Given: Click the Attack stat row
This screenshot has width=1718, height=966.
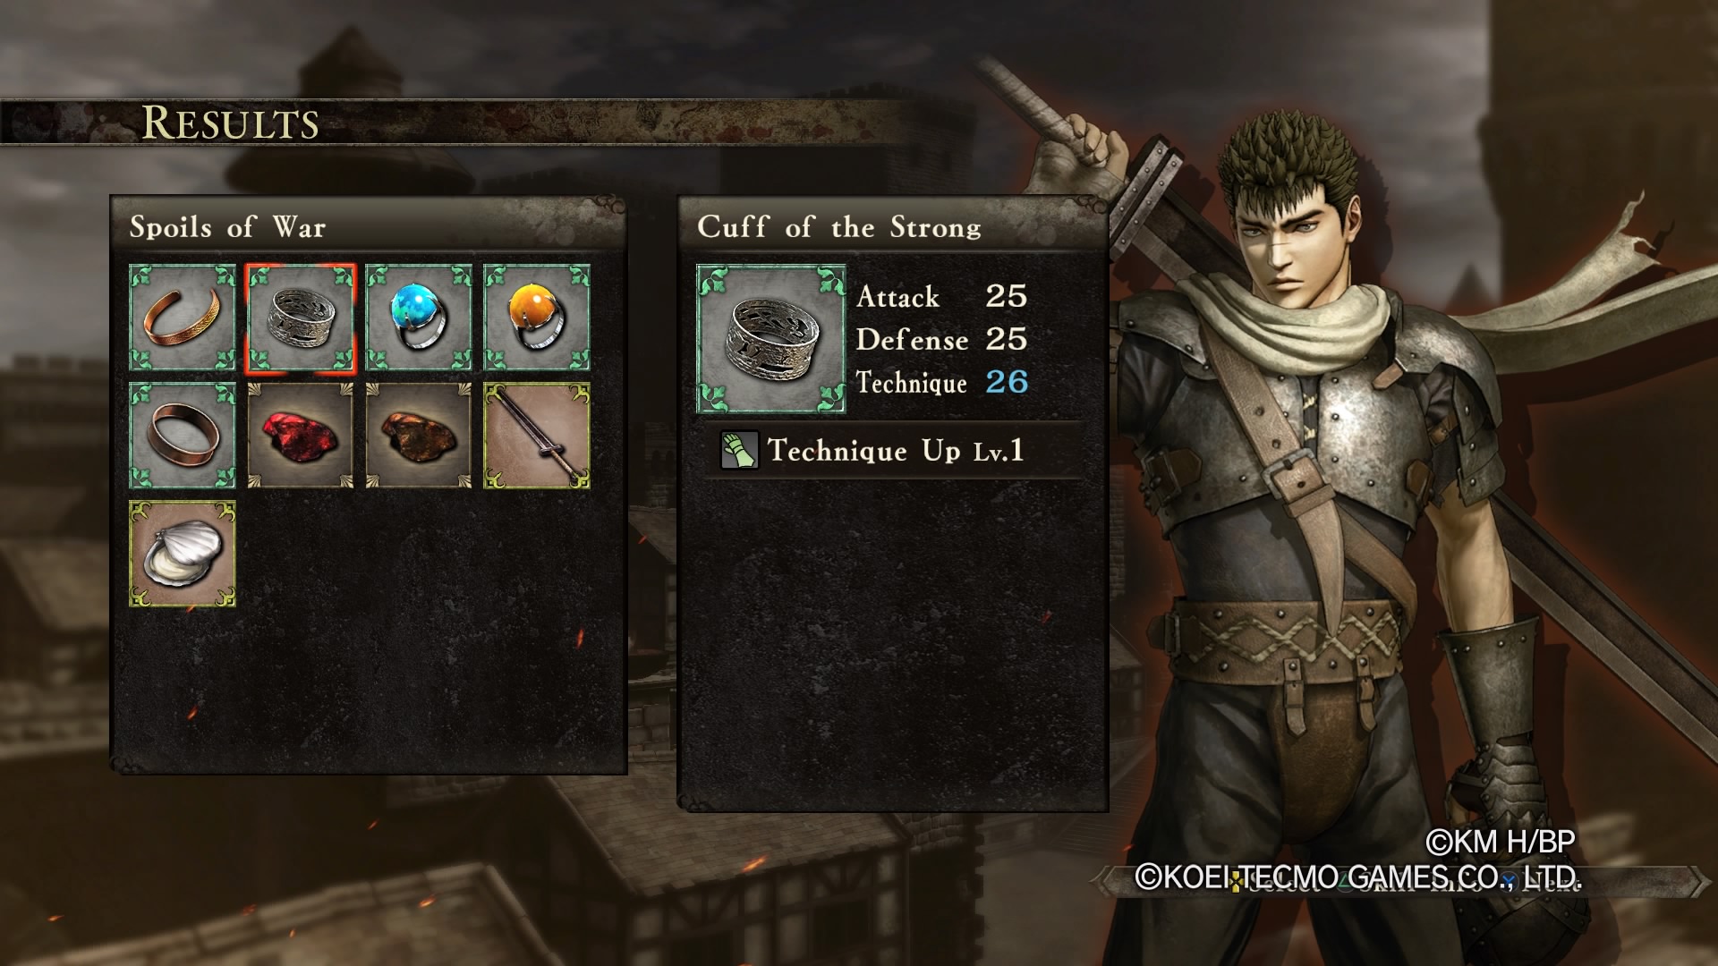Looking at the screenshot, I should [941, 296].
